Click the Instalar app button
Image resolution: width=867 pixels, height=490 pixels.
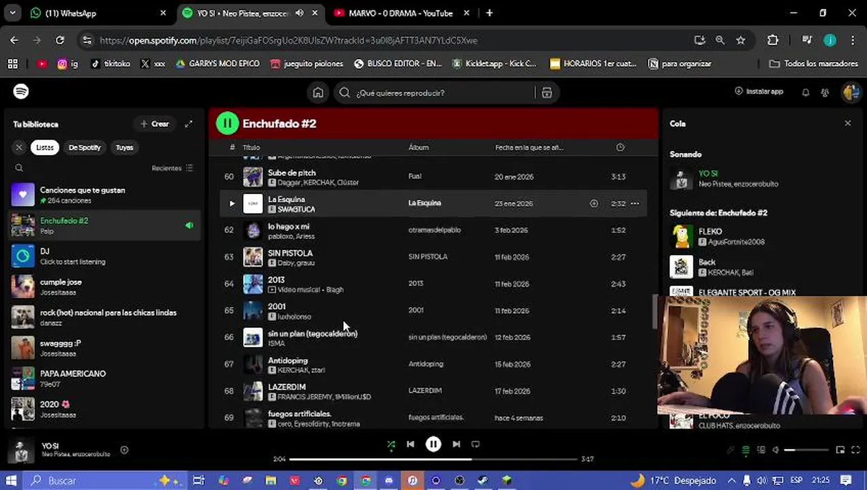point(759,91)
